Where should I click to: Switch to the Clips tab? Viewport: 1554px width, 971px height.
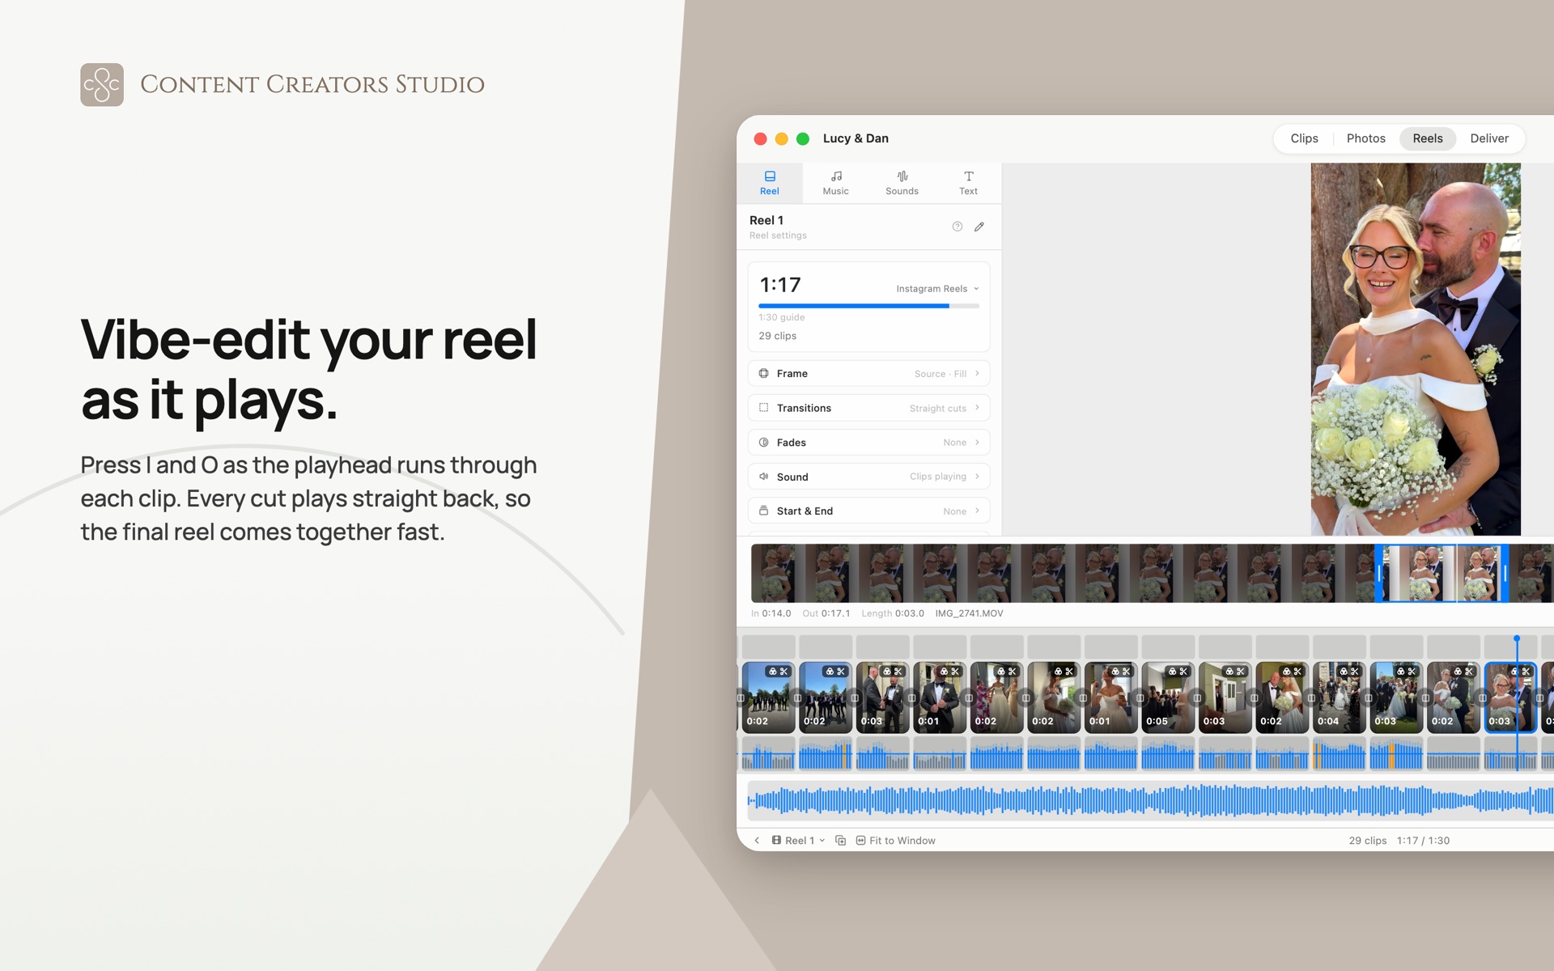coord(1304,138)
